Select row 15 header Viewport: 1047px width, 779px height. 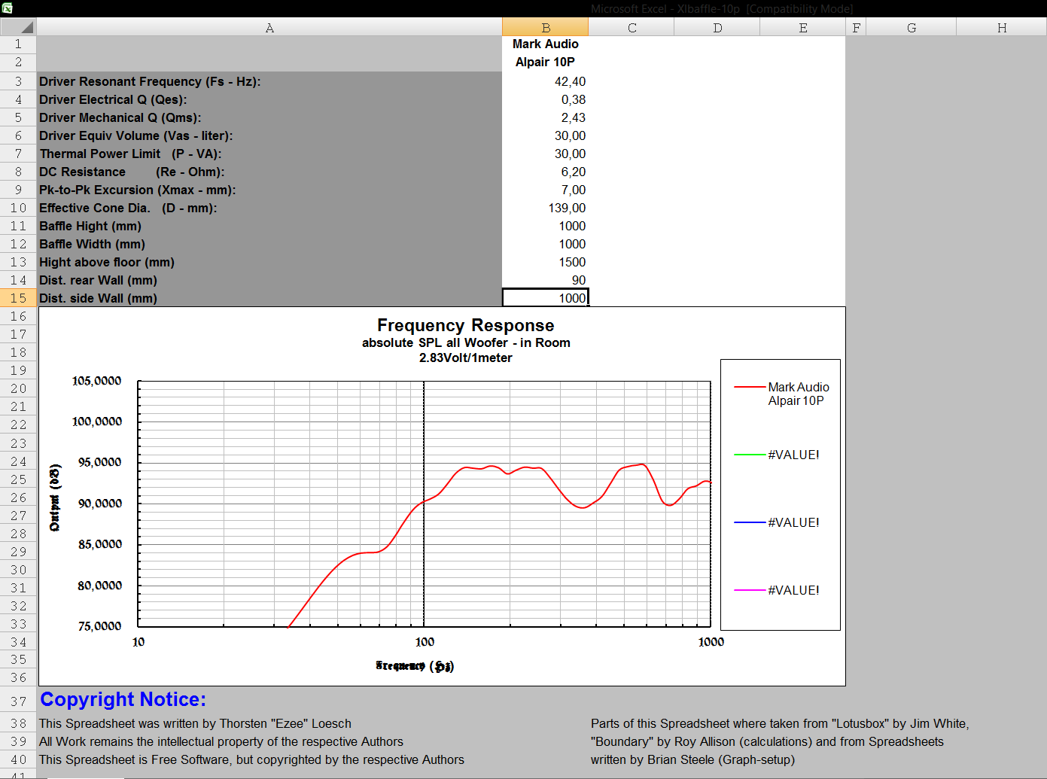[x=18, y=298]
